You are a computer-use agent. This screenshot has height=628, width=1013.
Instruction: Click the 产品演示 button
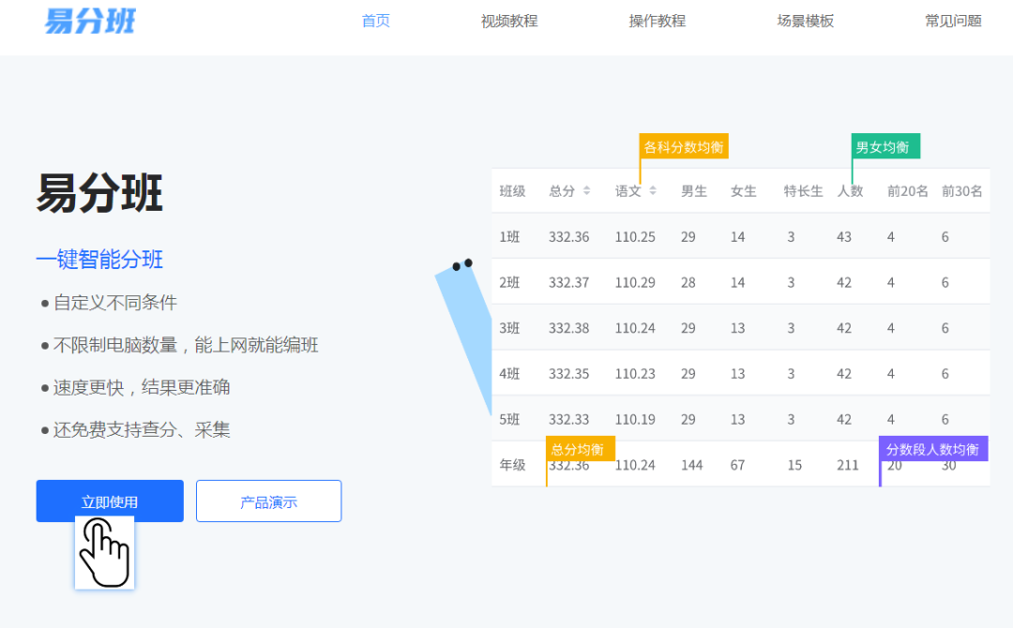tap(269, 501)
